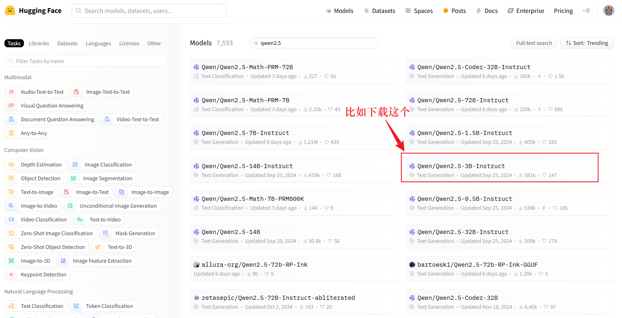
Task: Click the Image-to-Video tag icon
Action: [x=11, y=206]
